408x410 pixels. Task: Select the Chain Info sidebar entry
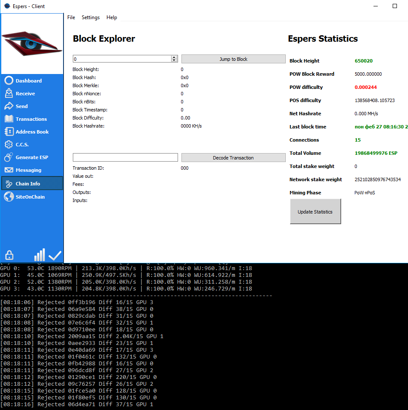point(32,183)
